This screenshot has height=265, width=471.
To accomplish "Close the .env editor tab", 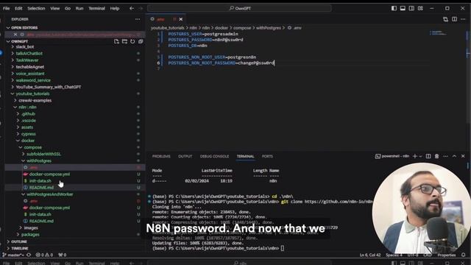I will point(181,19).
